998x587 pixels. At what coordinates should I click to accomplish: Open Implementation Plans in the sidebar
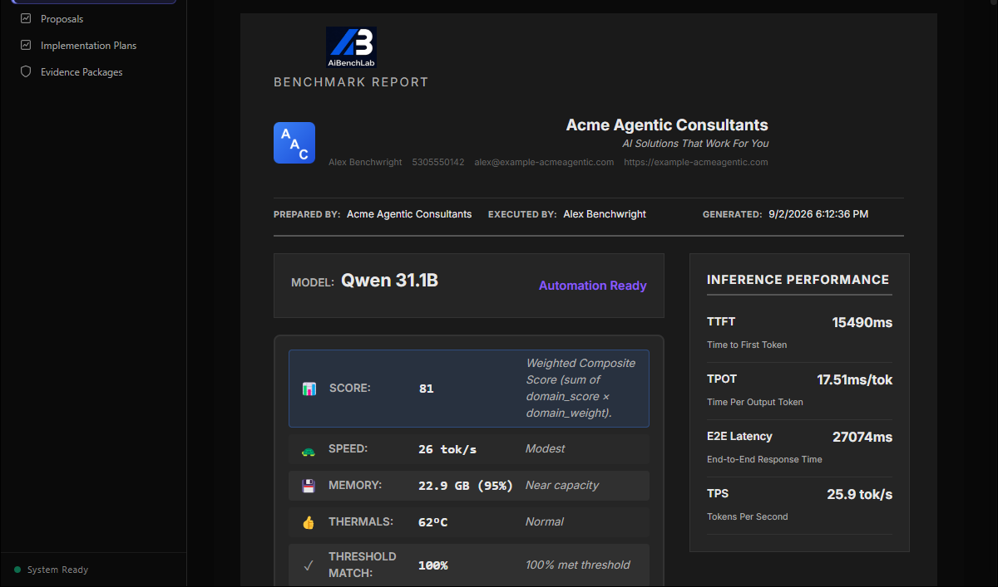(88, 45)
